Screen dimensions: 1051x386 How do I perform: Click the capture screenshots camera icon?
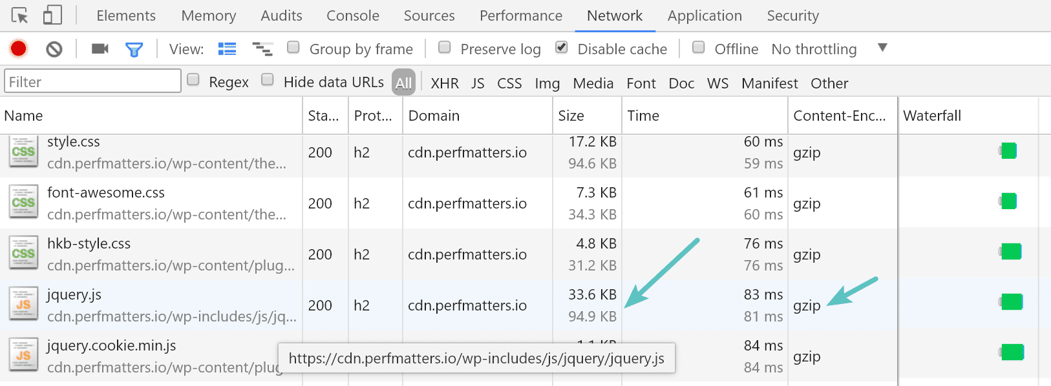pyautogui.click(x=100, y=49)
